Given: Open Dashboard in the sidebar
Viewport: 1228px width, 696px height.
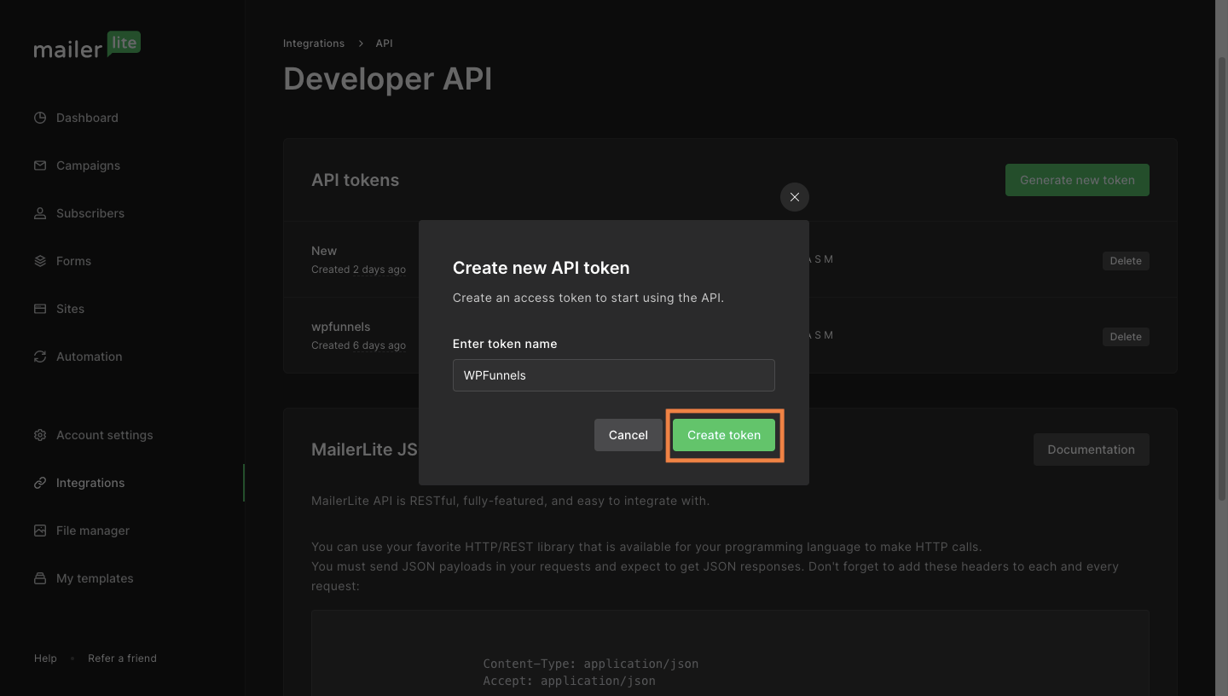Looking at the screenshot, I should [87, 118].
